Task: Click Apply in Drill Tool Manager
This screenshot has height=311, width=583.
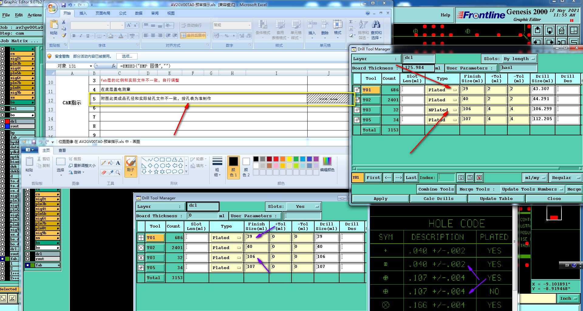Action: point(380,198)
